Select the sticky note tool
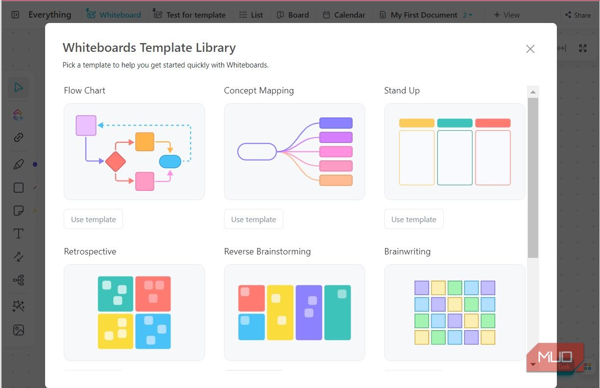Viewport: 600px width, 388px height. click(19, 211)
